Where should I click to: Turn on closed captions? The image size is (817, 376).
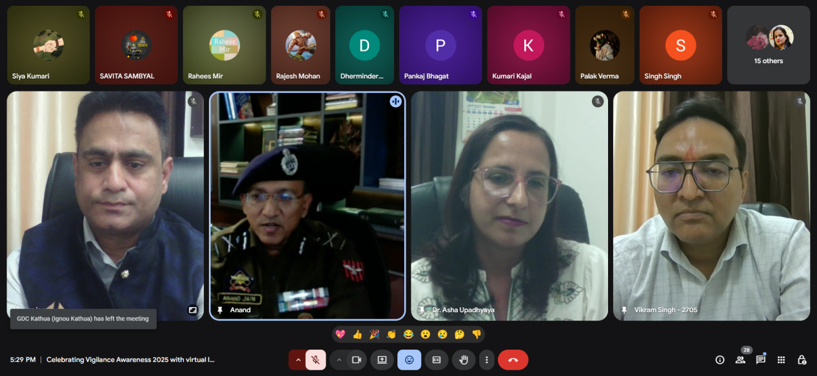click(437, 360)
